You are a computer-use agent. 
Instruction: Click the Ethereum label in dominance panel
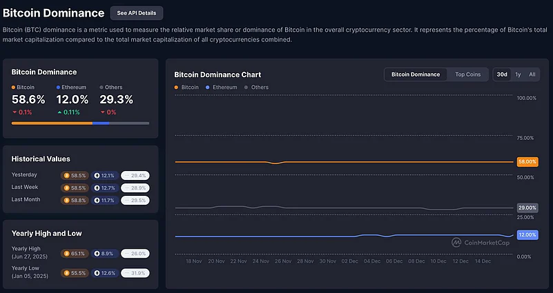pyautogui.click(x=71, y=88)
